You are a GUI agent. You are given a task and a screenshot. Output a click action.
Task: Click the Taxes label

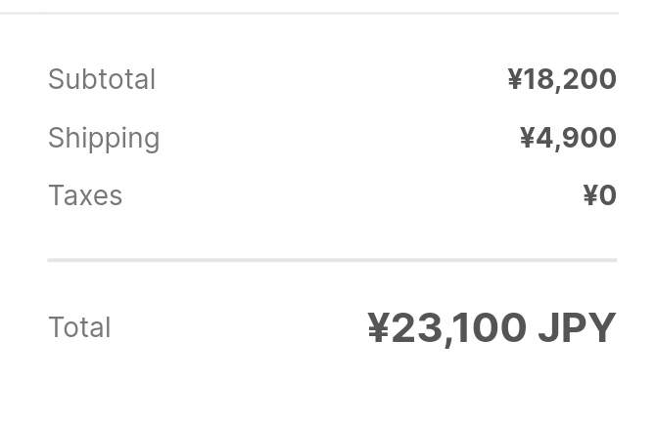point(85,195)
